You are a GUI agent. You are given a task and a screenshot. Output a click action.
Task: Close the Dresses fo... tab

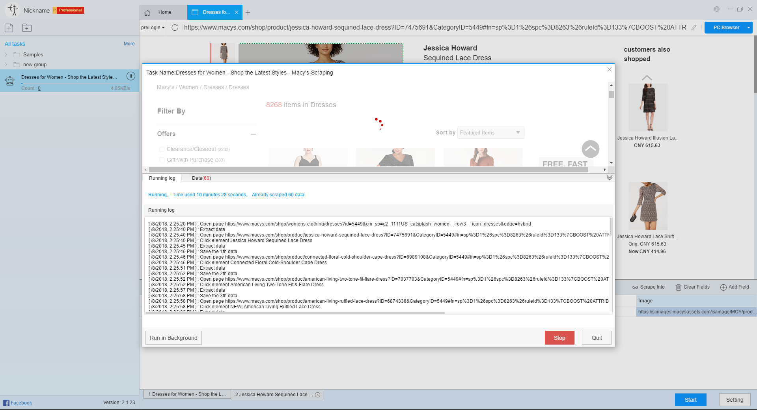[x=237, y=12]
